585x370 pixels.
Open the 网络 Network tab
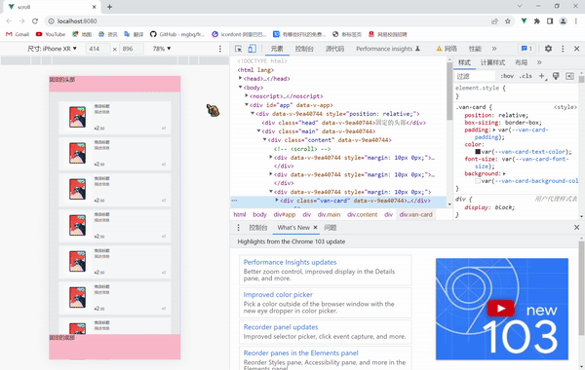pos(447,49)
